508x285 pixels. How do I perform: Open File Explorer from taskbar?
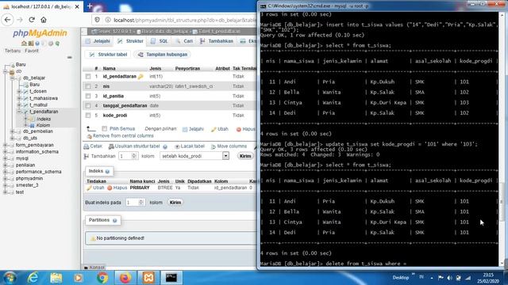click(56, 278)
